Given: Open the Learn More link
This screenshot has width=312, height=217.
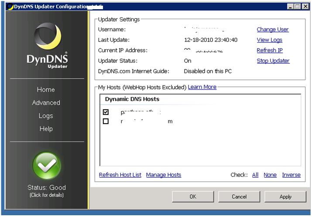Looking at the screenshot, I should pos(202,87).
